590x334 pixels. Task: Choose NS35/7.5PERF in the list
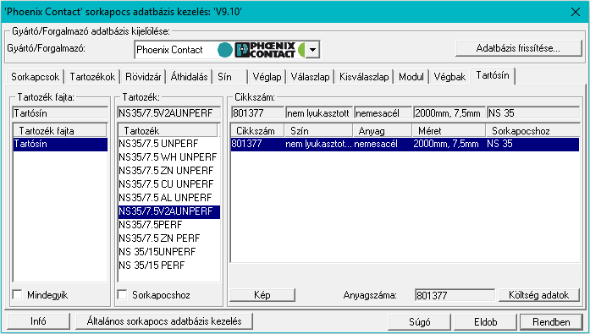point(168,225)
